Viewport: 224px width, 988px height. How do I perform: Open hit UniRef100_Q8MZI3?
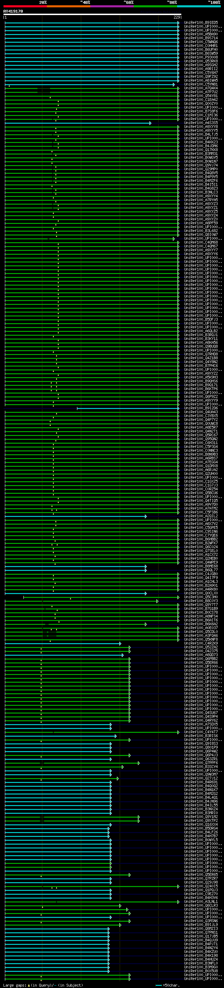(x=201, y=928)
